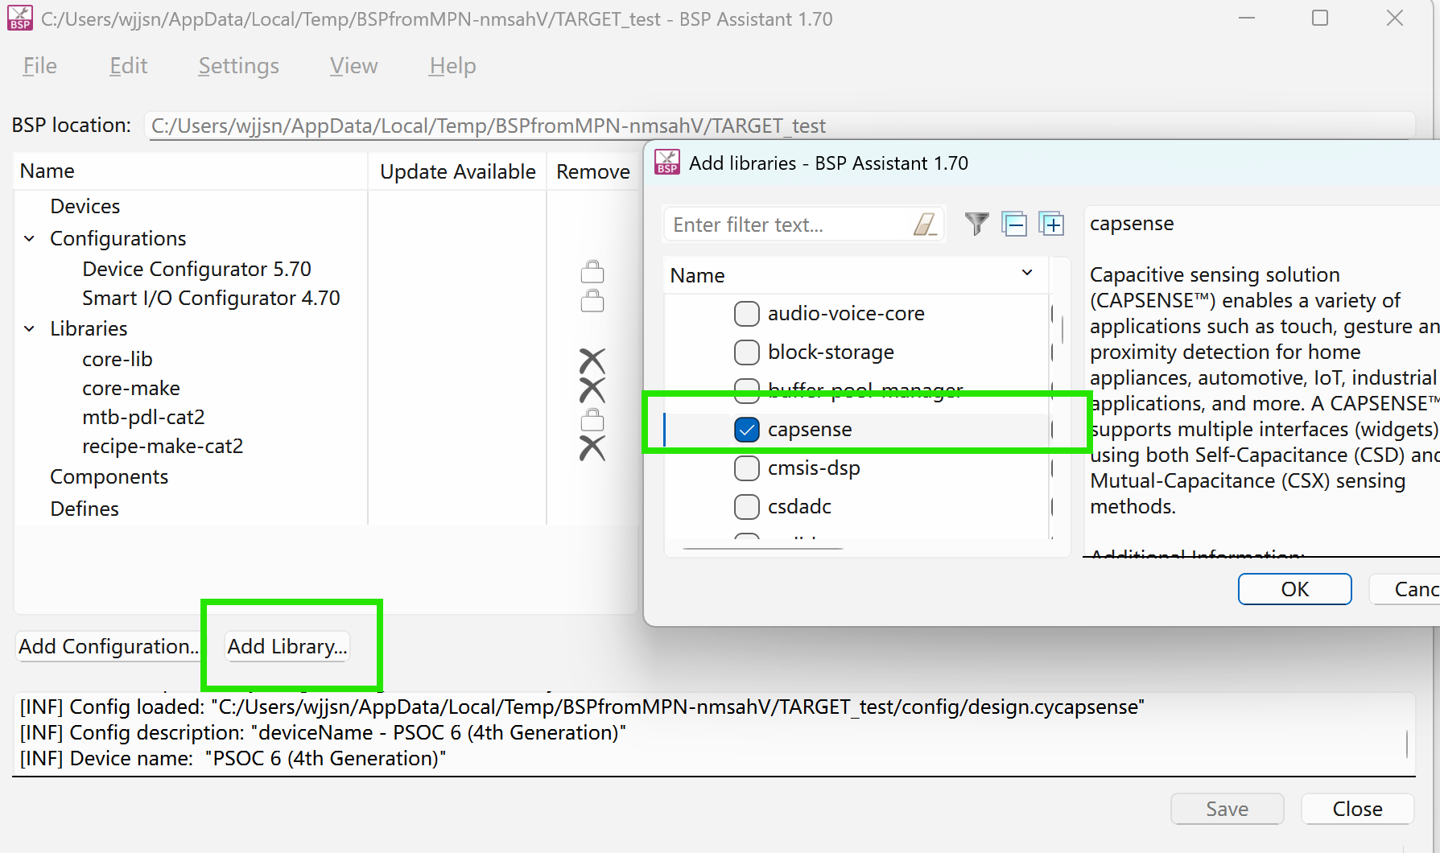Click the "capsense" heading in the description pane
Image resolution: width=1440 pixels, height=853 pixels.
1132,224
